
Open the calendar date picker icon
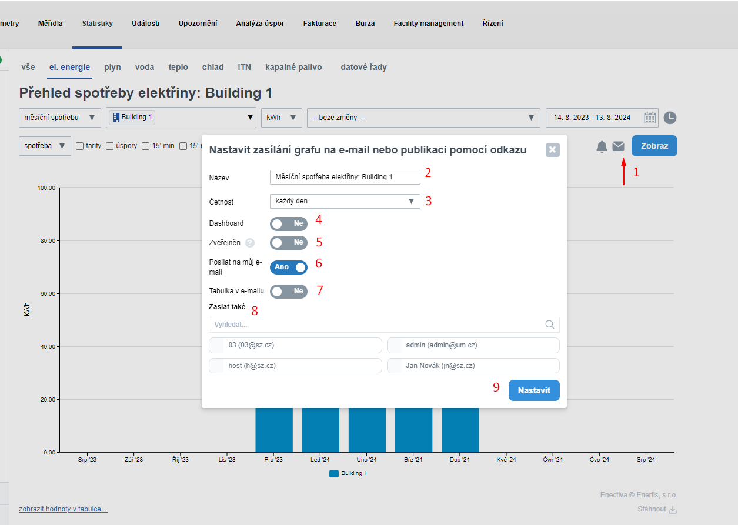(x=650, y=118)
